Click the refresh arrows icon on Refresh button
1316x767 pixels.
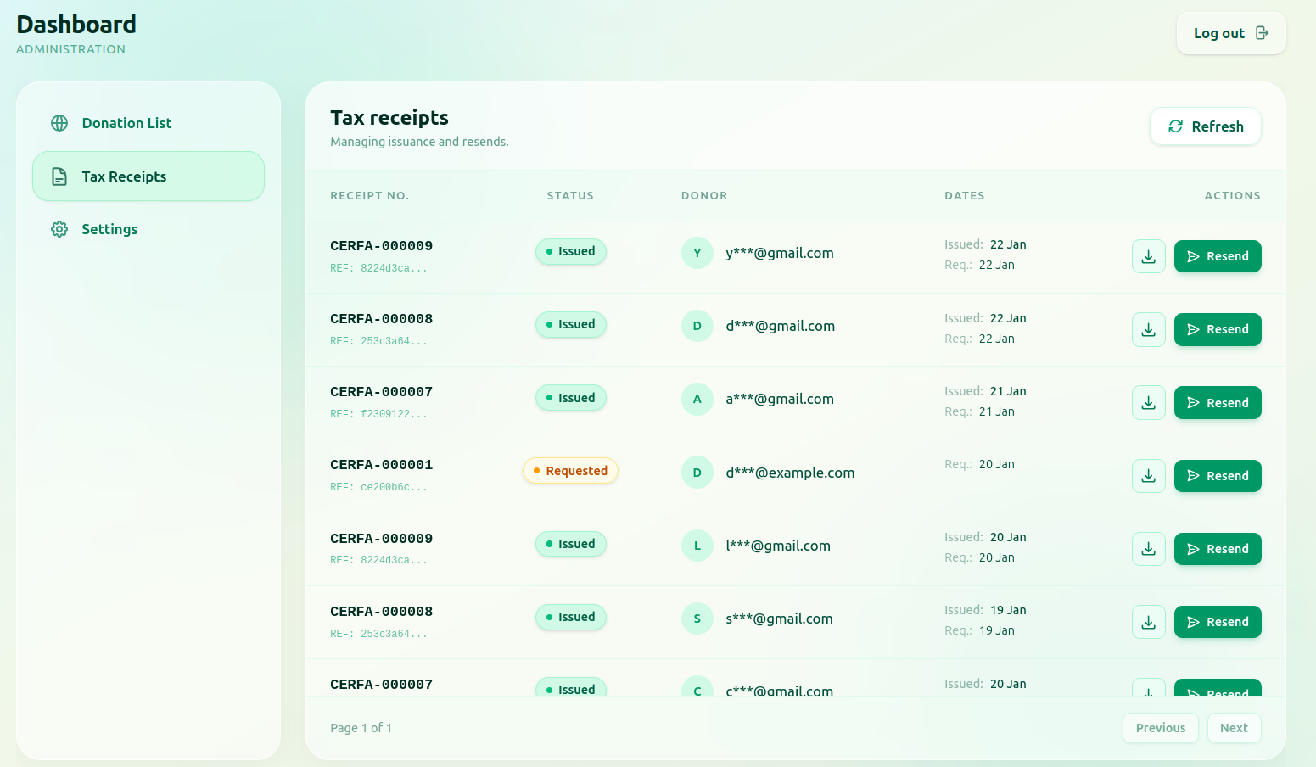pyautogui.click(x=1175, y=126)
